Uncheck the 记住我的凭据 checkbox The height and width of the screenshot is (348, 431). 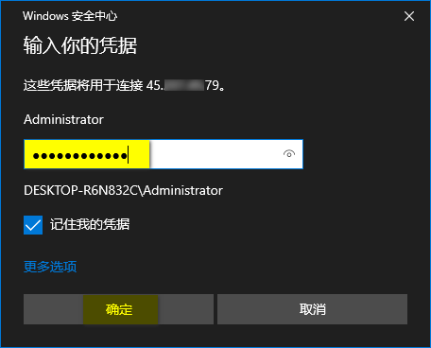point(33,225)
